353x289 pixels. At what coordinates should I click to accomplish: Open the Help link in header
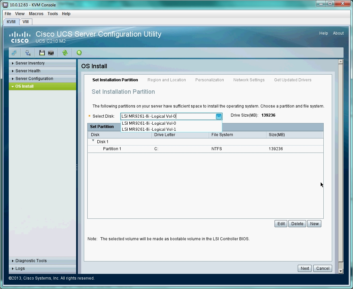click(323, 33)
